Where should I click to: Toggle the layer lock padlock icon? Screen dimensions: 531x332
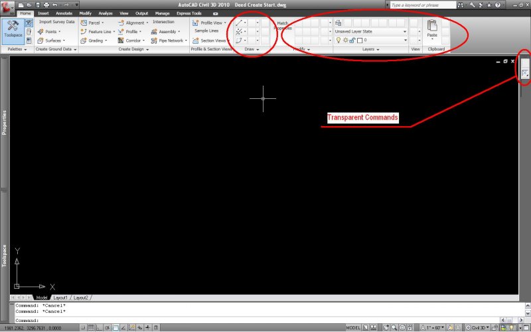tap(352, 41)
